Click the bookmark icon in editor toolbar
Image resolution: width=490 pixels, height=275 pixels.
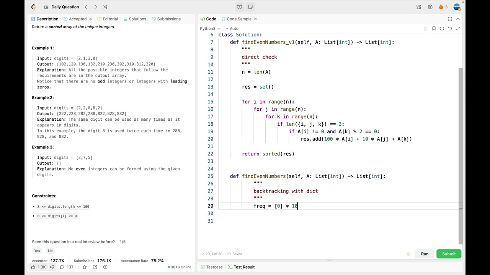pos(434,29)
